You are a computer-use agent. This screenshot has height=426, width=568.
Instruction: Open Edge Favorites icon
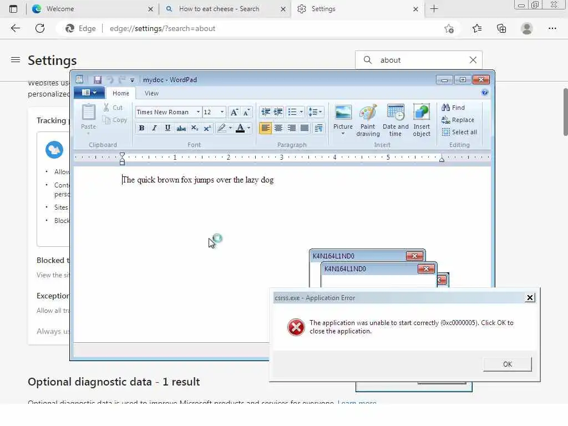tap(476, 28)
